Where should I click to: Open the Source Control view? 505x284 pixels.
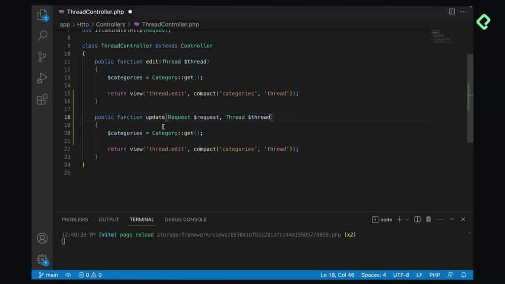42,57
